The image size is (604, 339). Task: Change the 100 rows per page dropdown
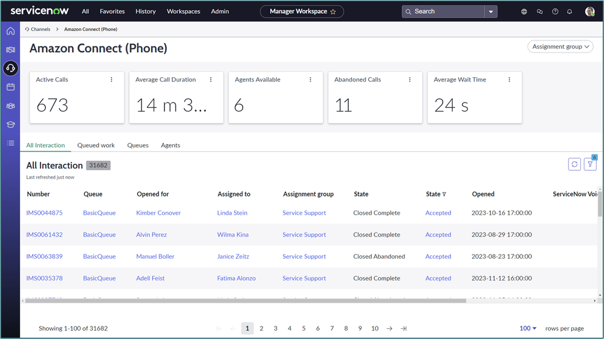tap(528, 328)
